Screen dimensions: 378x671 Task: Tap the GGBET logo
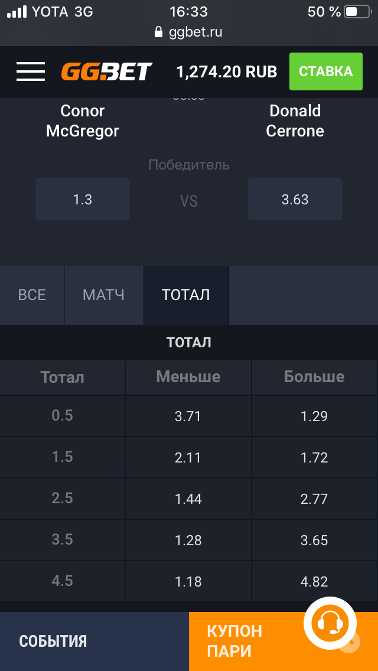tap(106, 71)
